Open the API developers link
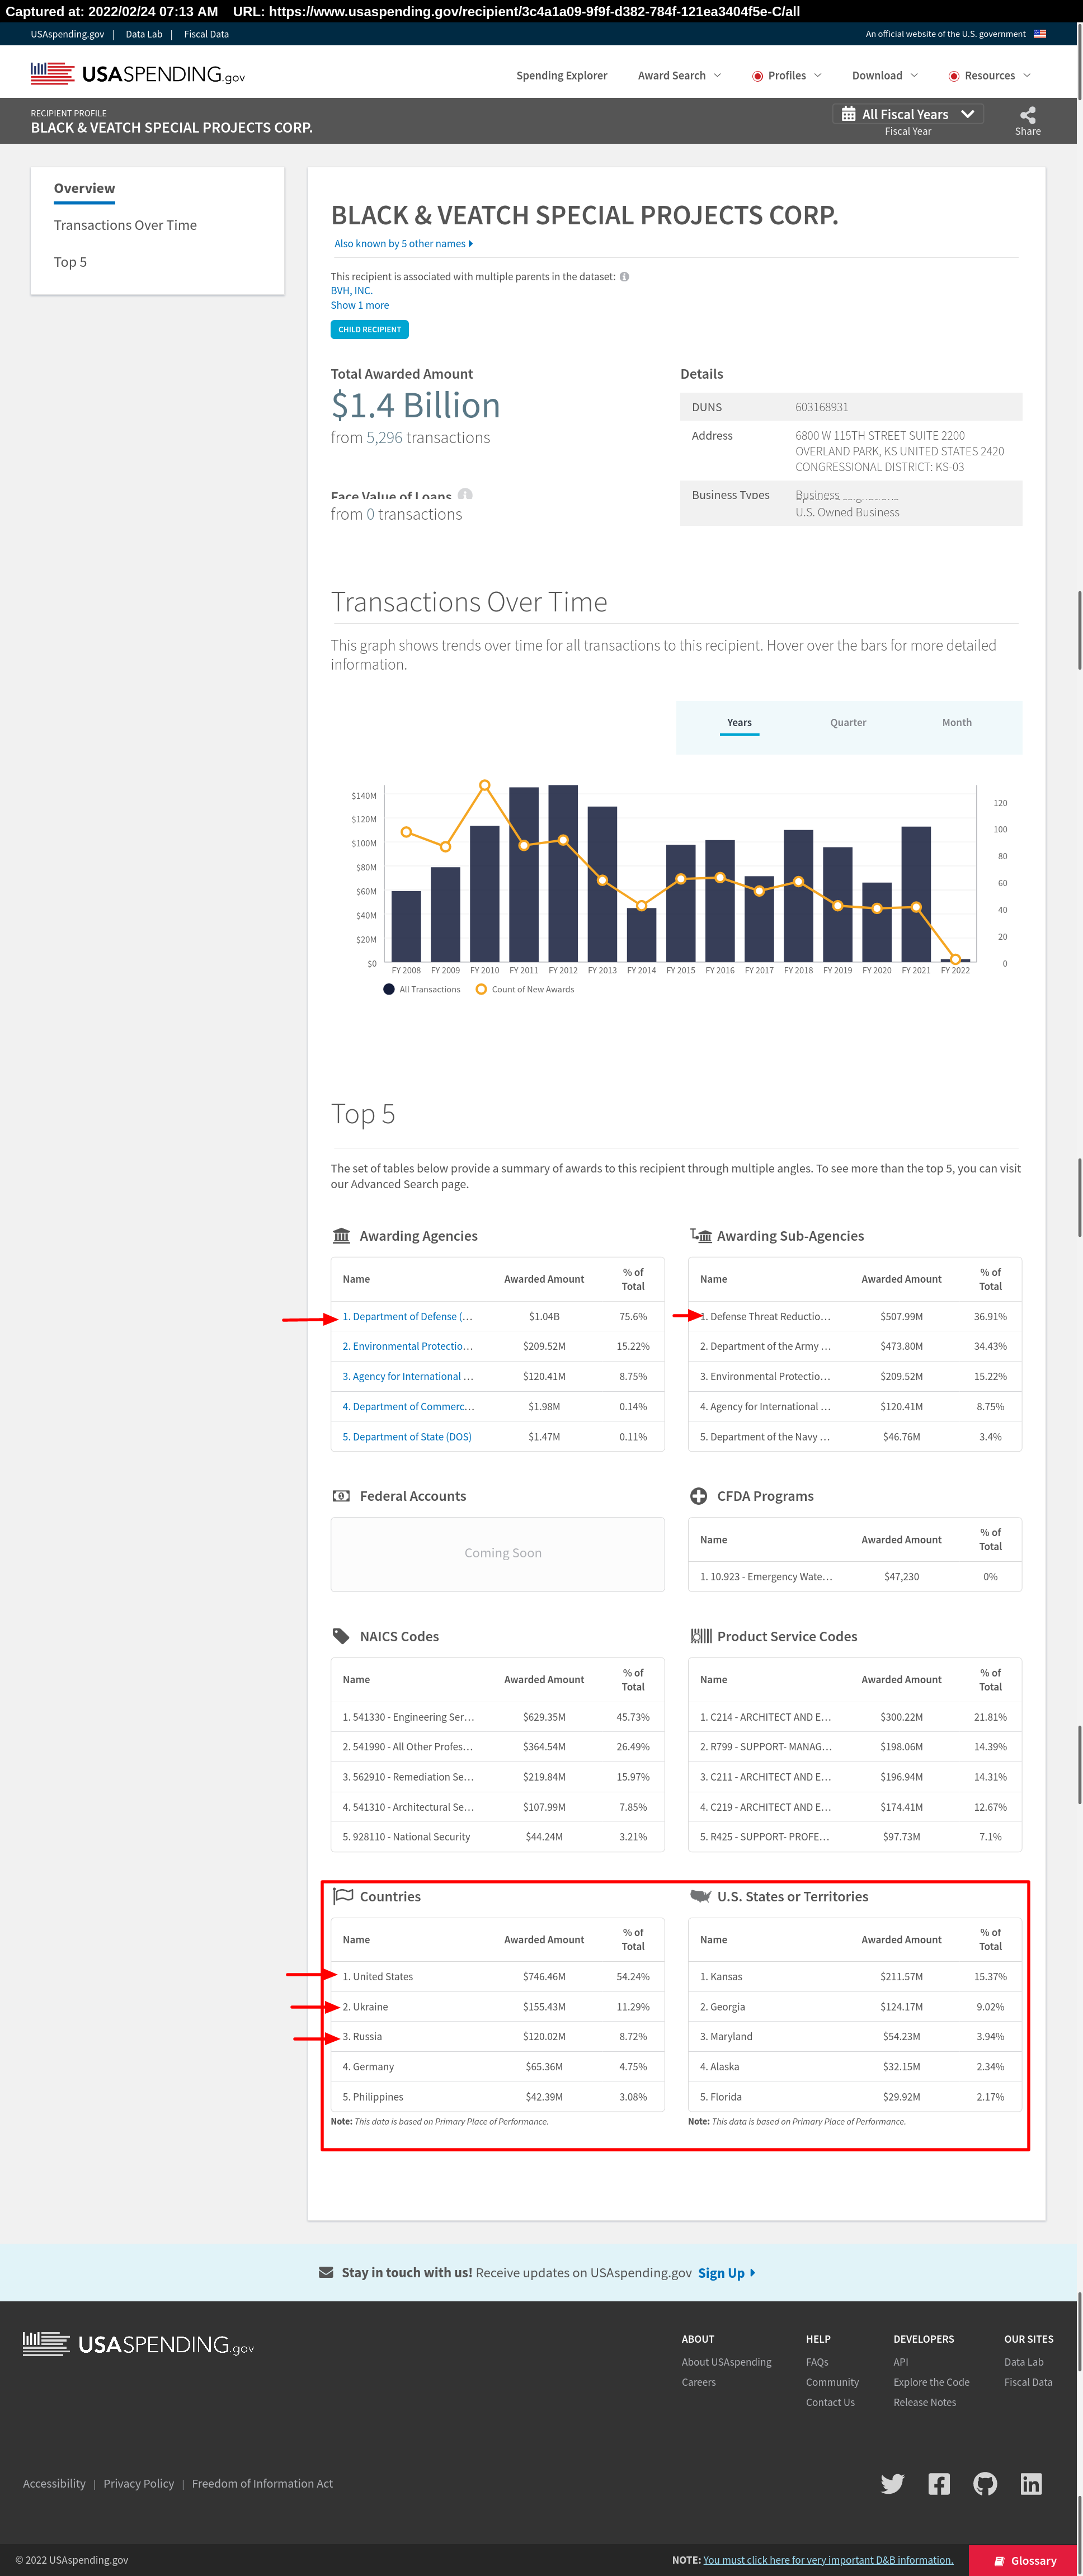1083x2576 pixels. point(900,2362)
